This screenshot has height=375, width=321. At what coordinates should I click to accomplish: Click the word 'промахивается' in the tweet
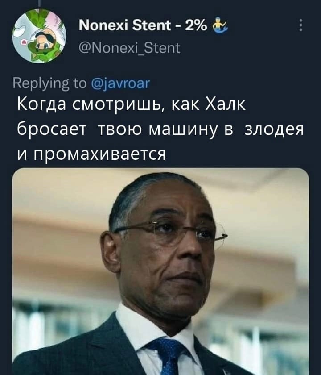coord(99,154)
